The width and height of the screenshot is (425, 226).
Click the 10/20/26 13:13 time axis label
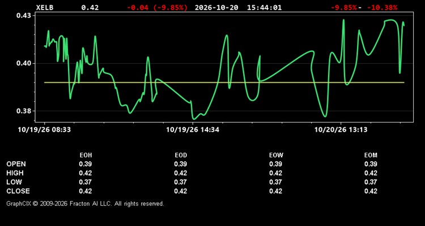(341, 130)
